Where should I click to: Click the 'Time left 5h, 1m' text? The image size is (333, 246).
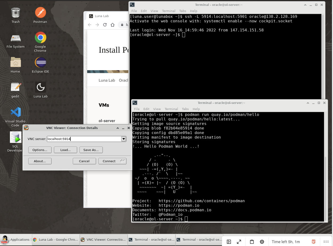point(286,242)
